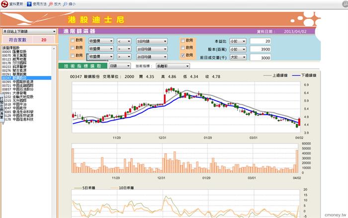Open the 乖離率 technical indicator dropdown

pos(173,66)
